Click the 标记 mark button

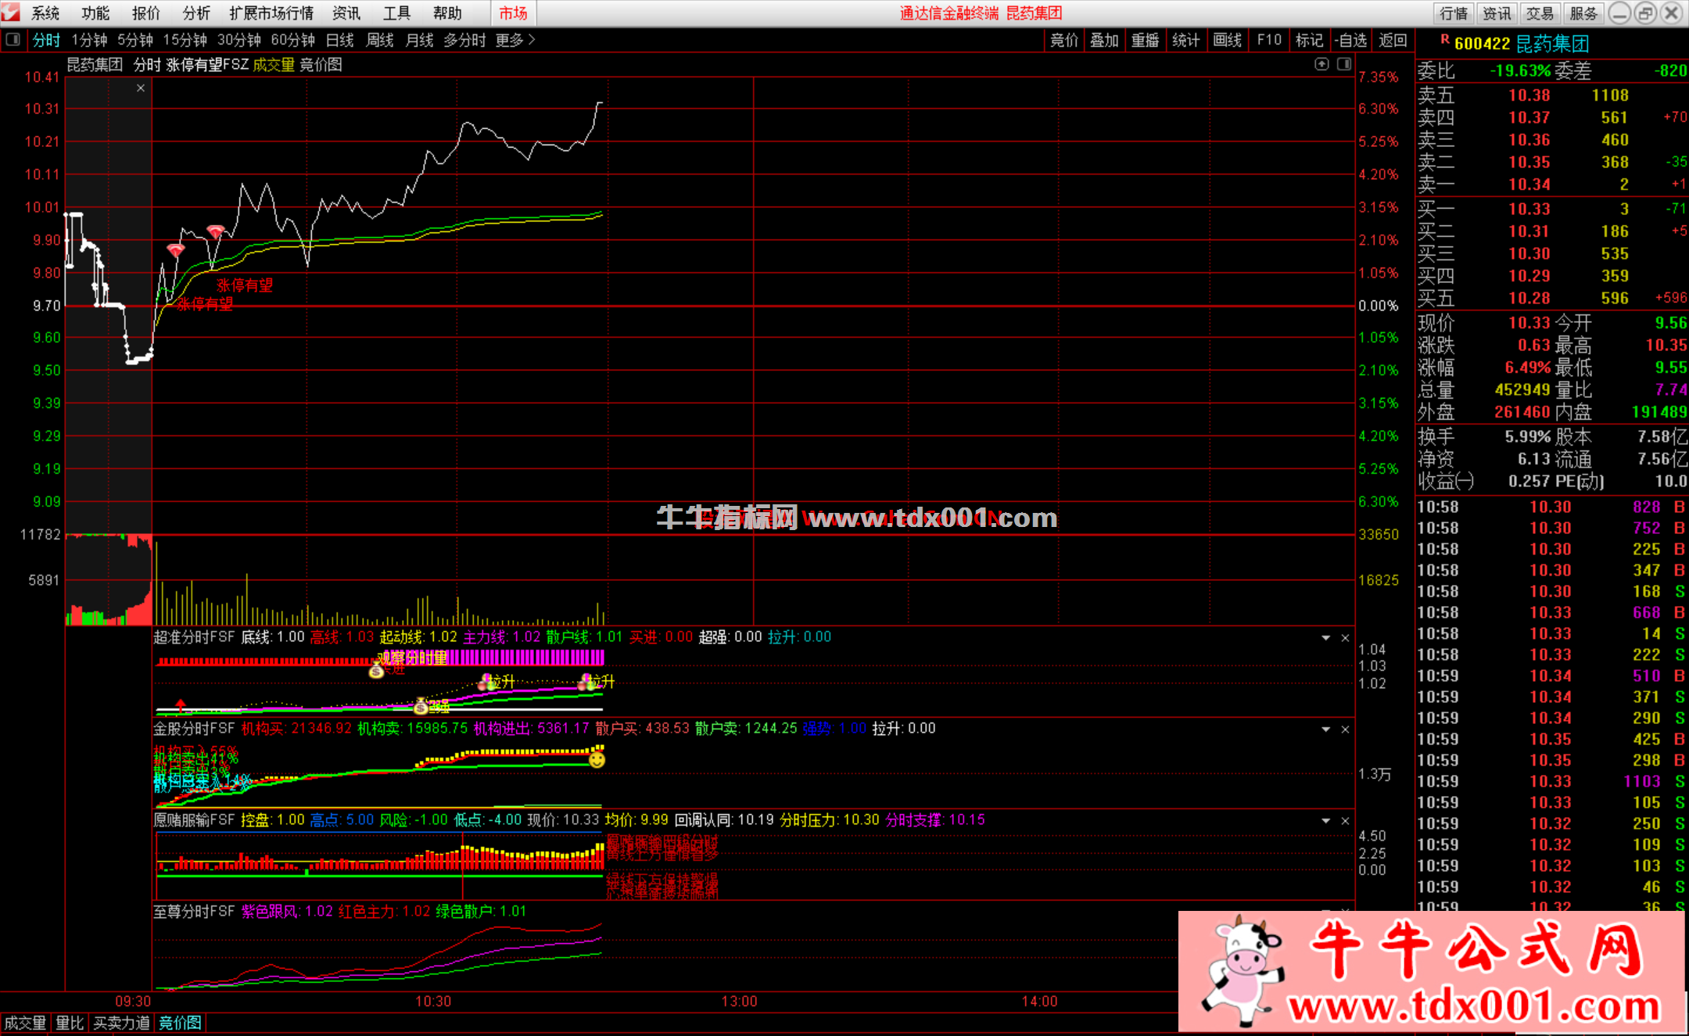pyautogui.click(x=1310, y=40)
